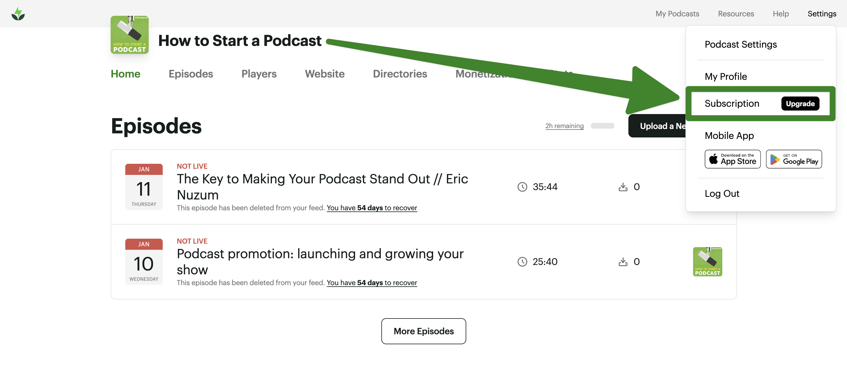The height and width of the screenshot is (365, 847).
Task: Click the More Episodes button
Action: [x=423, y=331]
